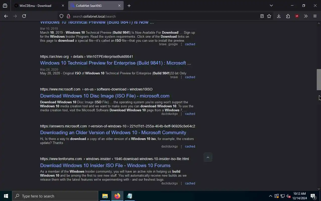Click scrollbar down arrow
The height and width of the screenshot is (201, 321).
[x=319, y=189]
